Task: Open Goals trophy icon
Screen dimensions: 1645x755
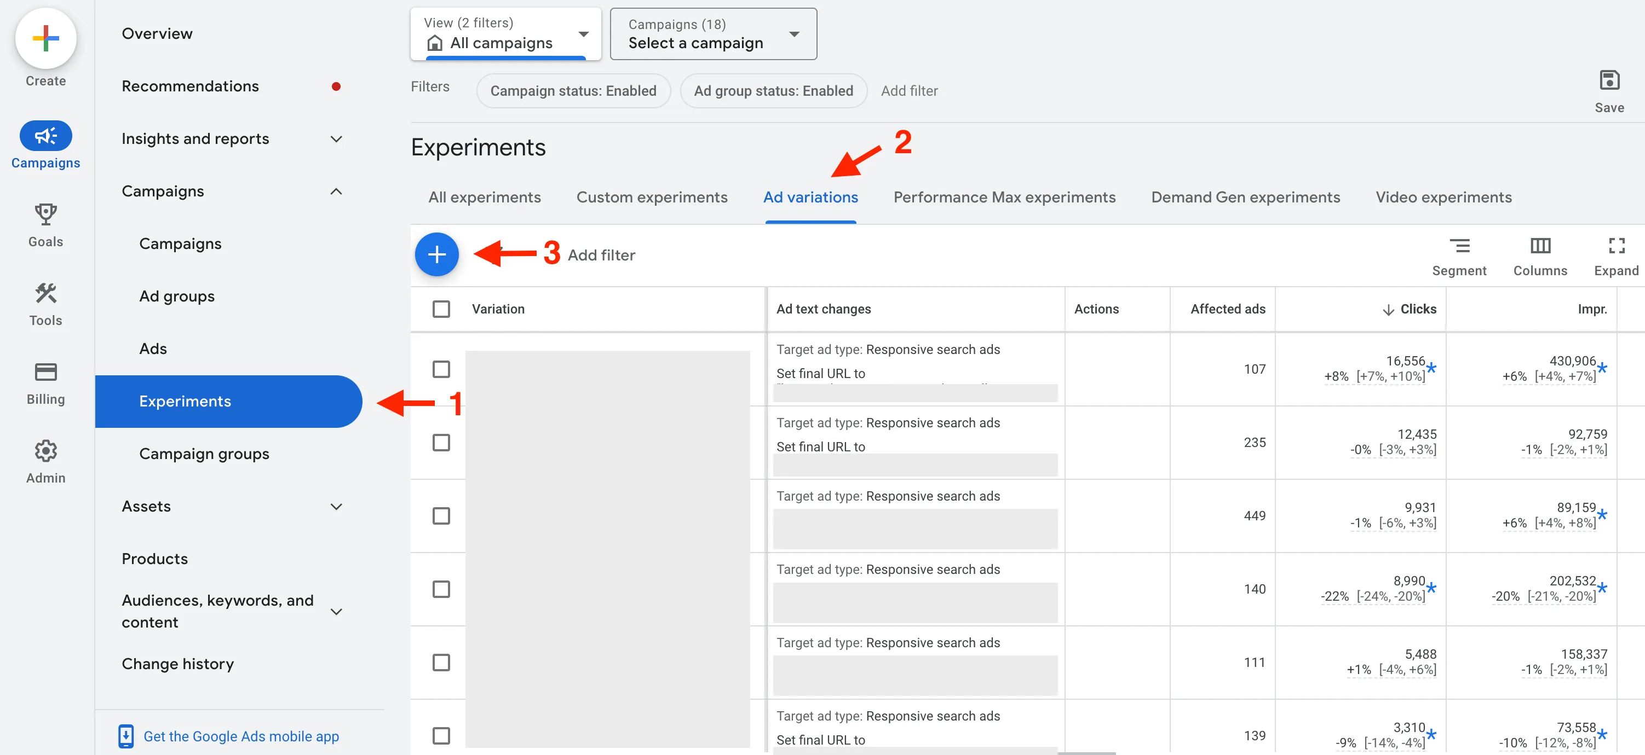Action: 45,214
